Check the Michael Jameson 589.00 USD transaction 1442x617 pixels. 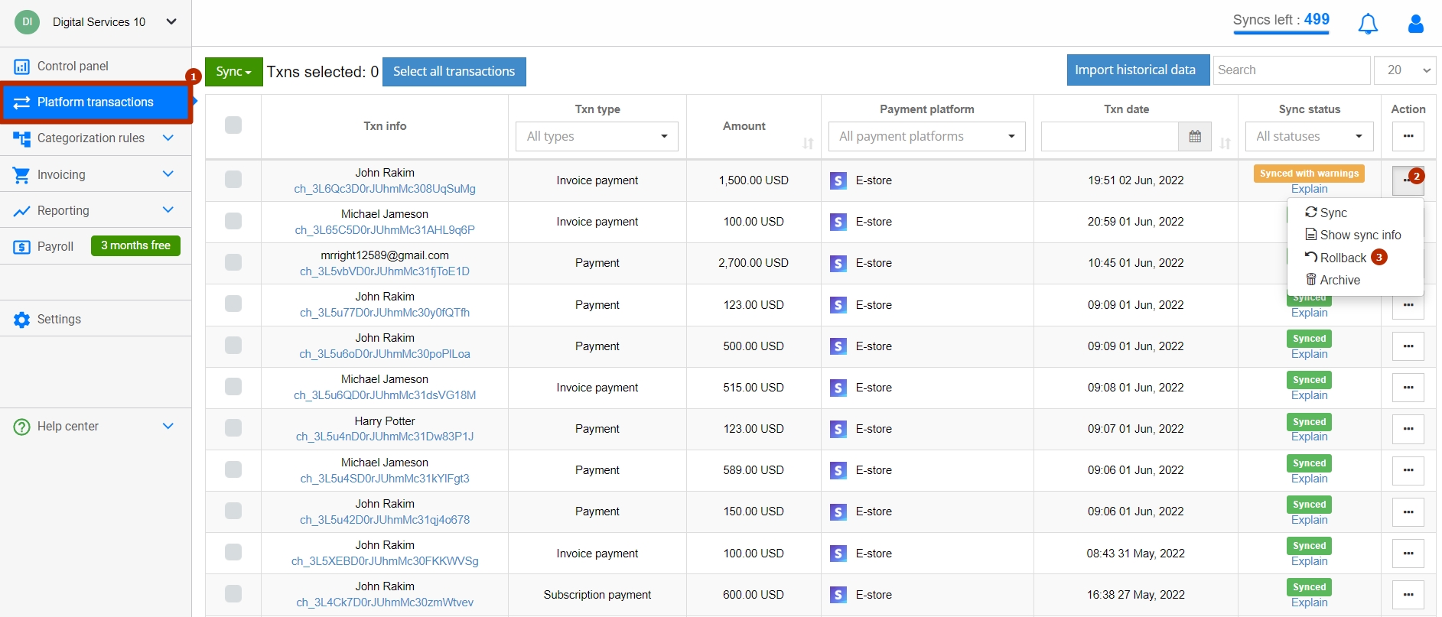pos(233,469)
